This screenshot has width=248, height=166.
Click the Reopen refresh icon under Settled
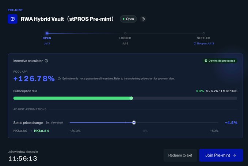195,44
